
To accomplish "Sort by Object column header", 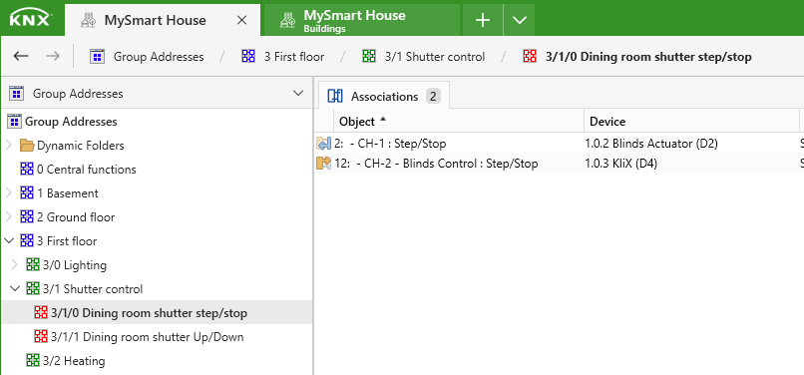I will click(459, 122).
